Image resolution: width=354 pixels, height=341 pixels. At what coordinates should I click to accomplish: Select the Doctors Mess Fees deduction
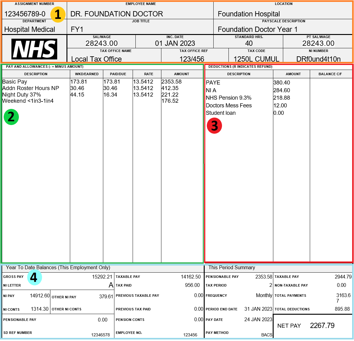(229, 106)
